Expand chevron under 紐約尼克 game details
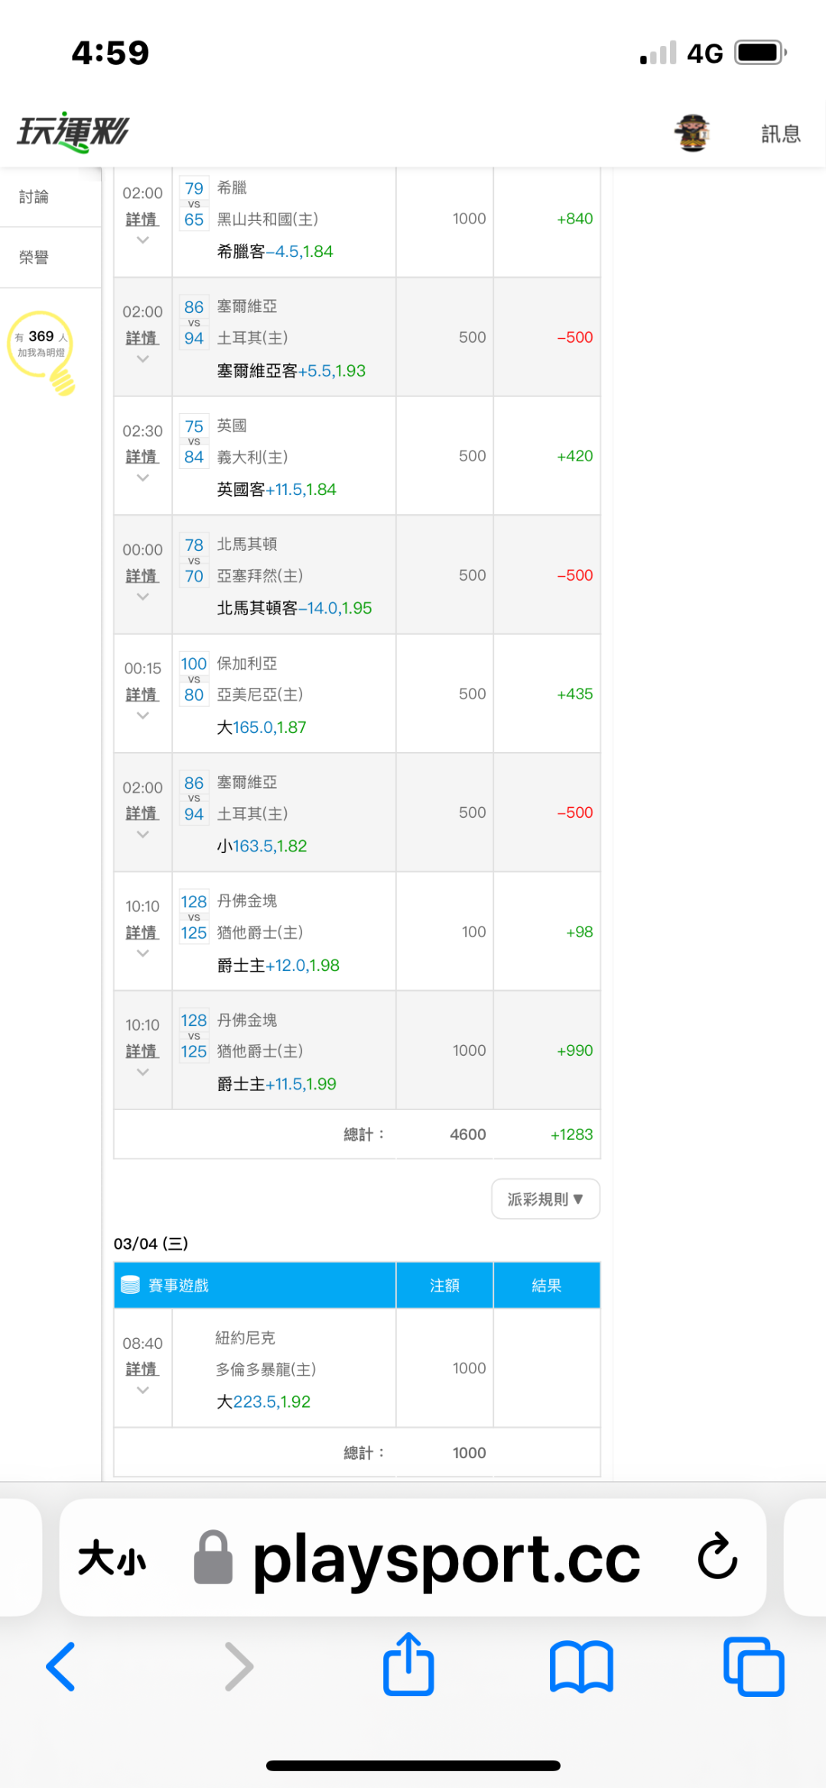 click(142, 1390)
